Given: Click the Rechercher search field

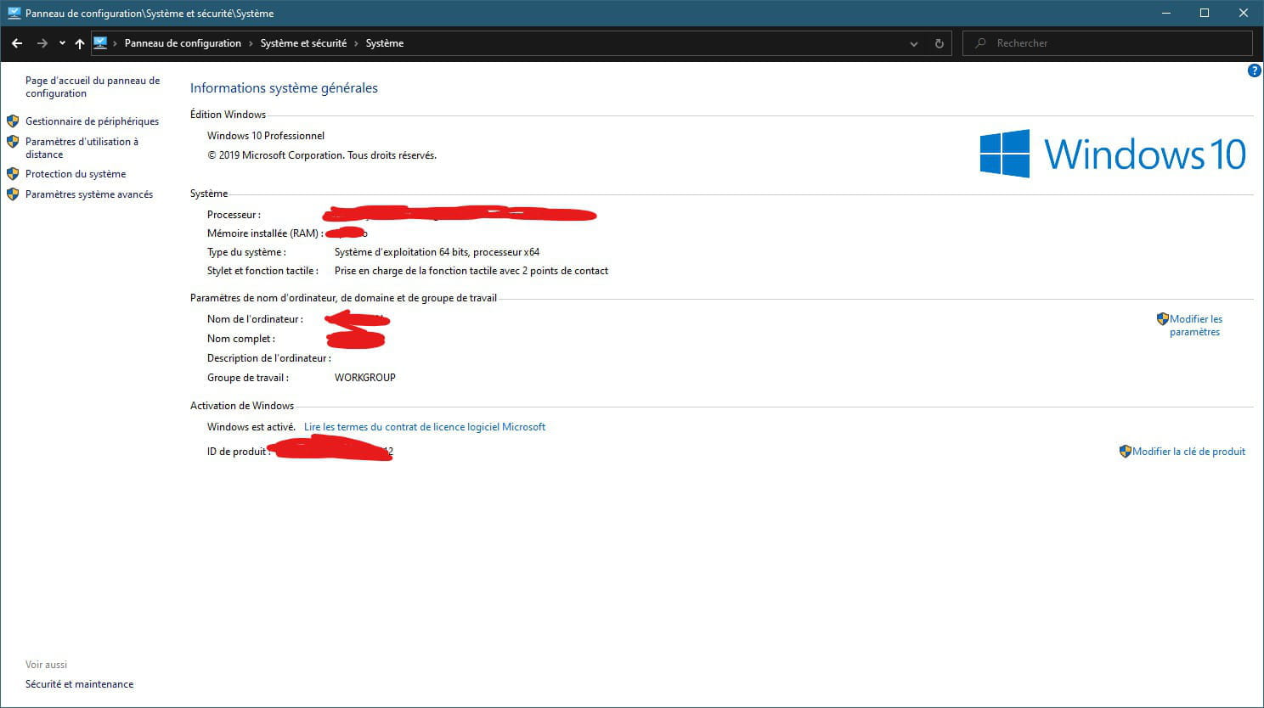Looking at the screenshot, I should pos(1107,43).
